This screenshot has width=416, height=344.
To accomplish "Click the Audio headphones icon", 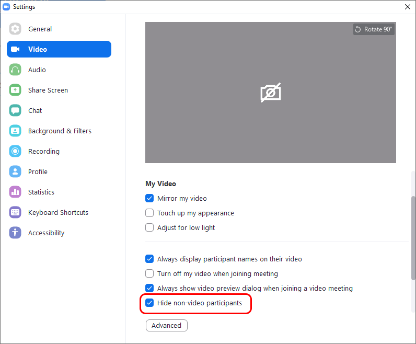I will click(15, 70).
